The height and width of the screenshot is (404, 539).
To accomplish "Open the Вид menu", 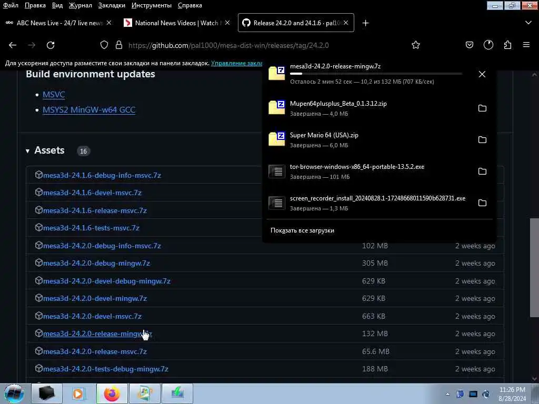I will point(57,5).
